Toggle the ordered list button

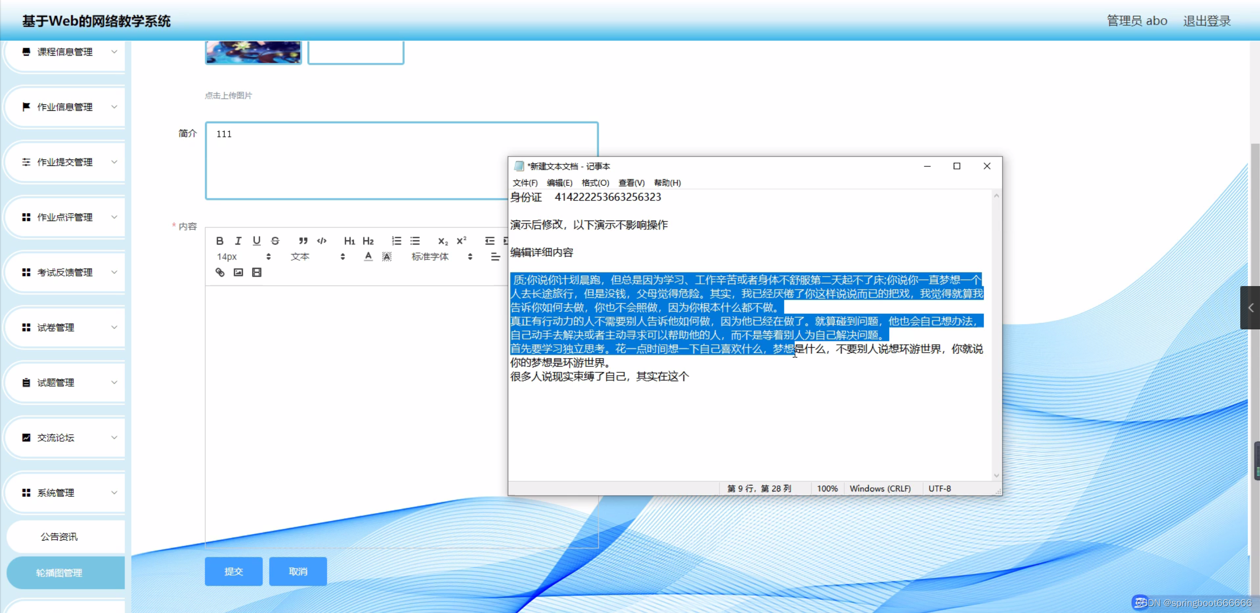pos(397,241)
